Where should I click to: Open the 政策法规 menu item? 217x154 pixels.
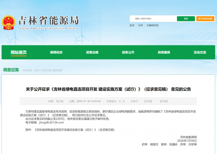tap(92, 52)
